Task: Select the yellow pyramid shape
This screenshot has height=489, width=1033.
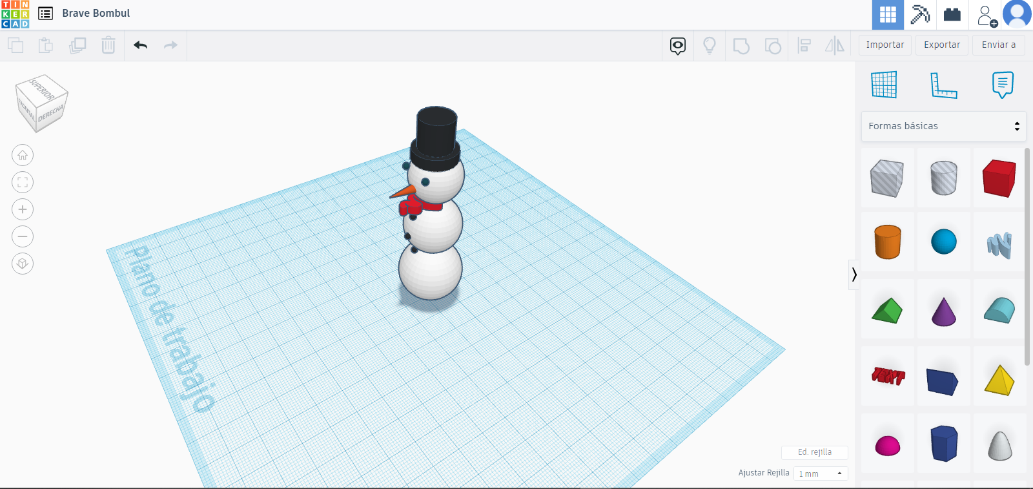Action: 999,380
